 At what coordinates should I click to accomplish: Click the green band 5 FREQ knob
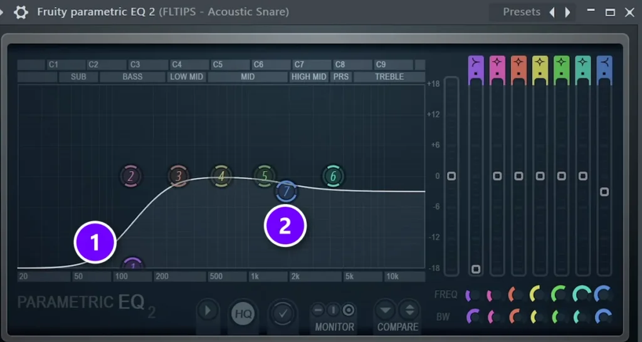[560, 294]
